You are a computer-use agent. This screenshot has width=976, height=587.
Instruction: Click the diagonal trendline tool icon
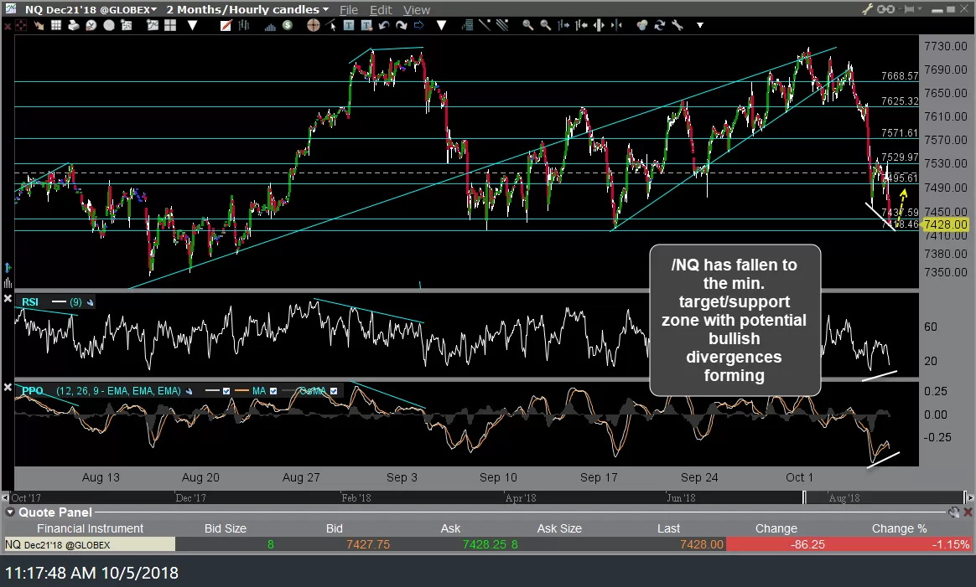pyautogui.click(x=485, y=25)
